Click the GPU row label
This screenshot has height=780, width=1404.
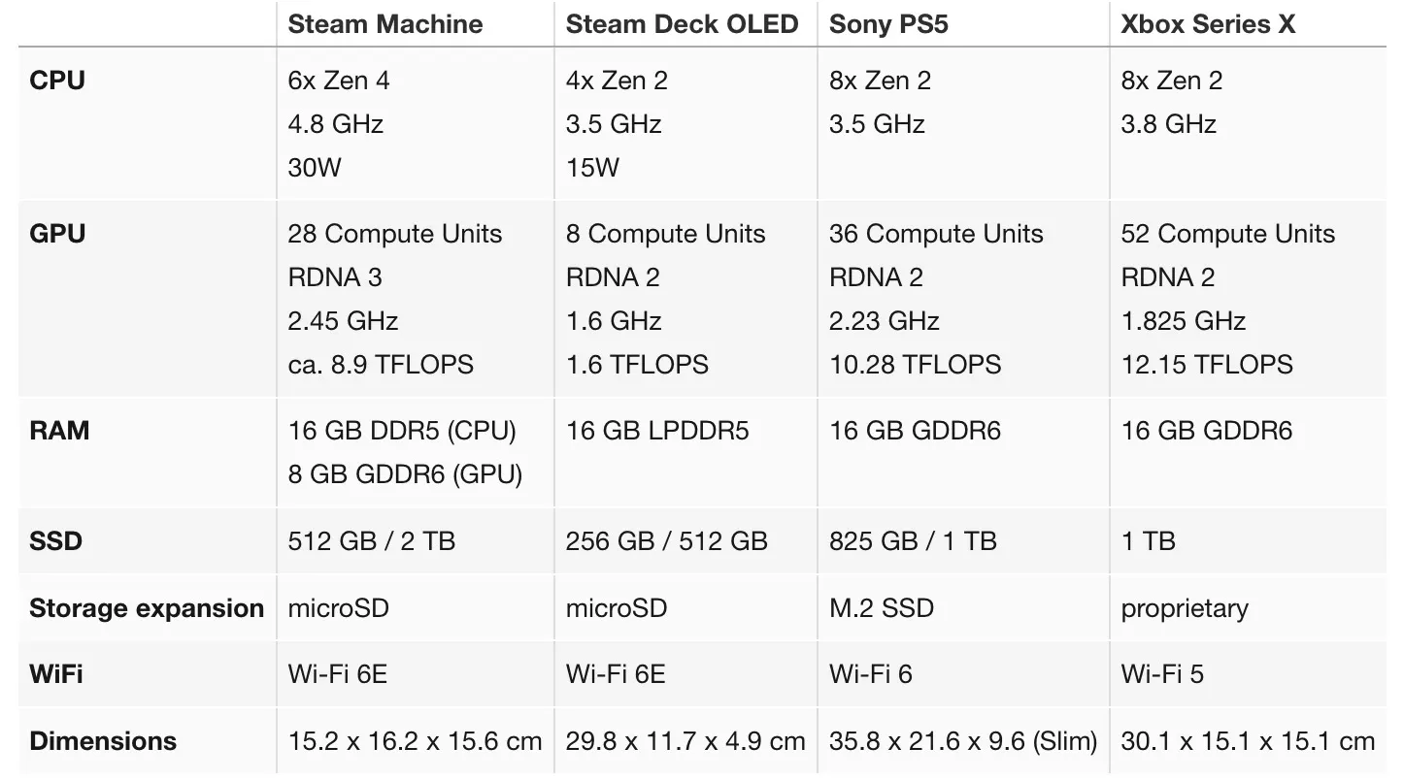point(57,234)
